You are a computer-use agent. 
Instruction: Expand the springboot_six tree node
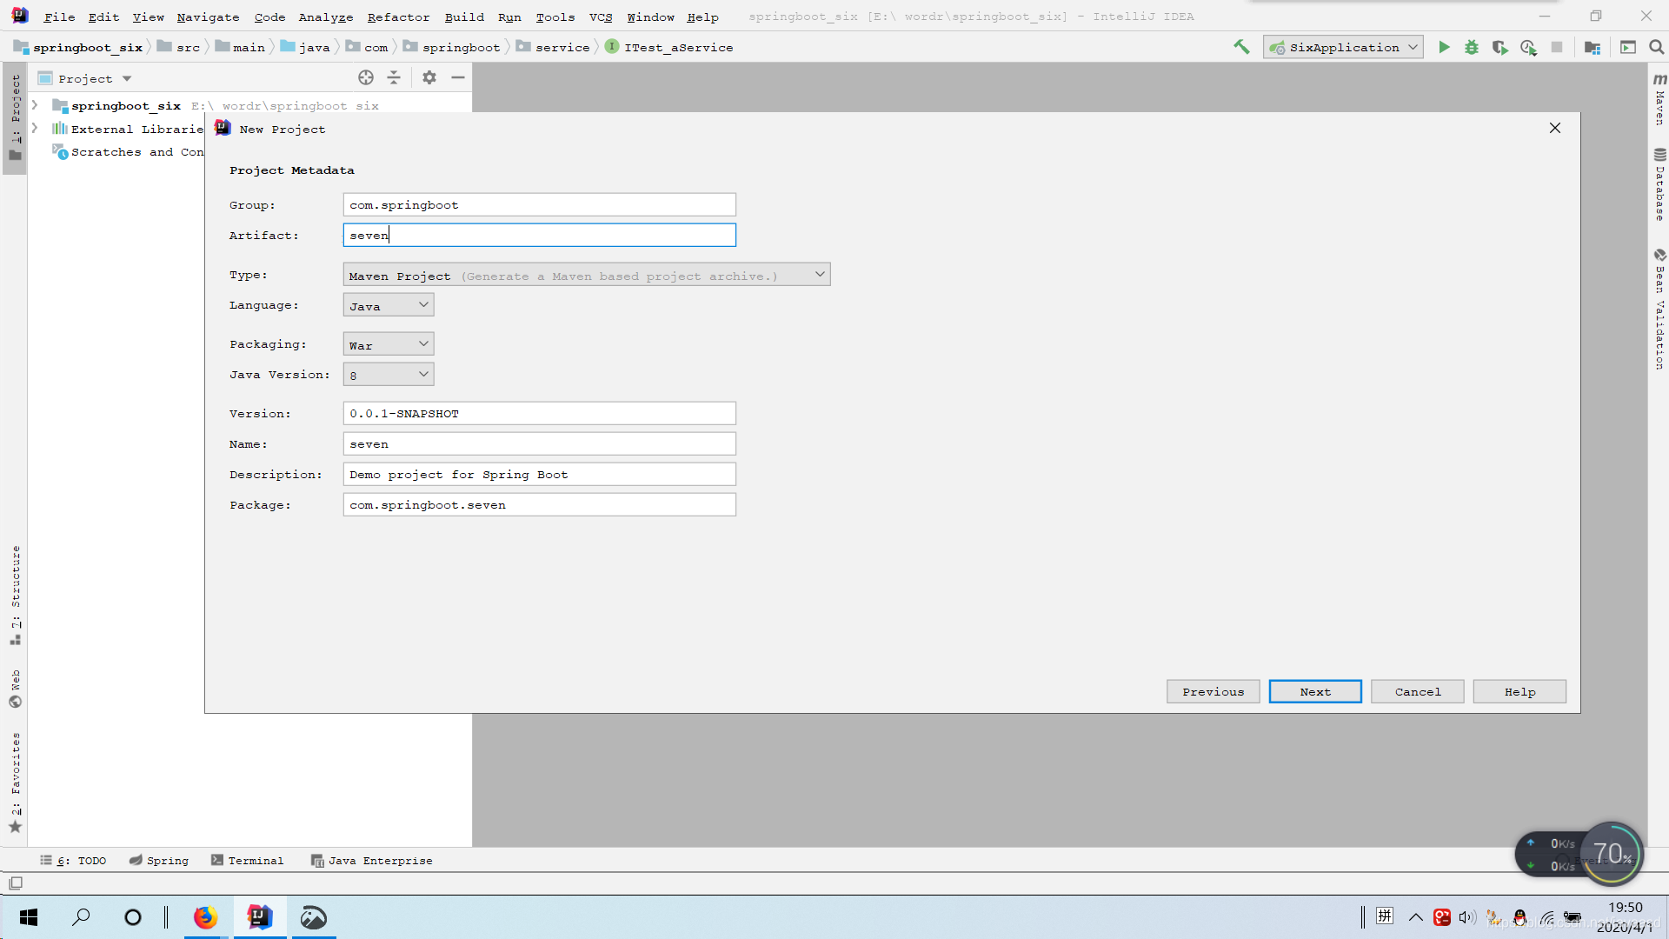click(35, 105)
